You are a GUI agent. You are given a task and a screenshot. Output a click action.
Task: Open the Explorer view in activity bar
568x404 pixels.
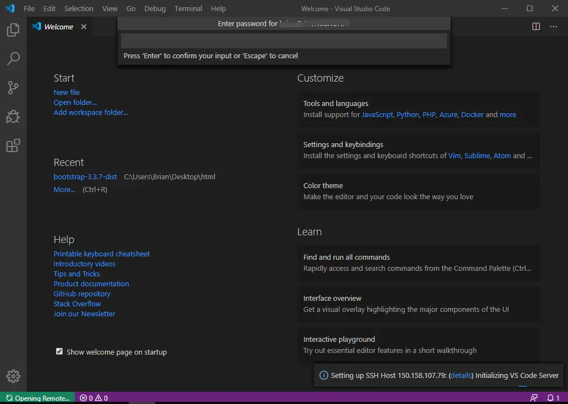(13, 30)
